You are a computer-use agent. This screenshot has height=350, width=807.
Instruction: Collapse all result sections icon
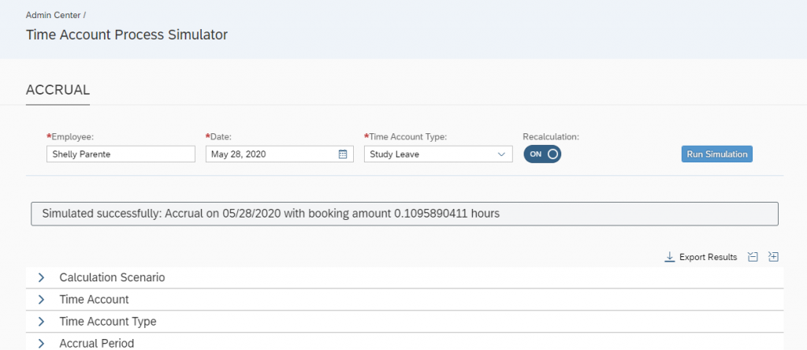753,257
